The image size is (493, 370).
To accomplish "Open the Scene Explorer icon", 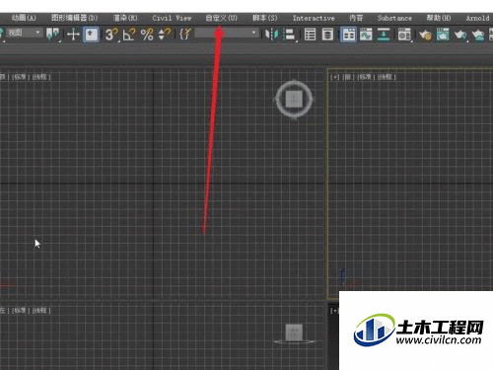I will point(310,35).
